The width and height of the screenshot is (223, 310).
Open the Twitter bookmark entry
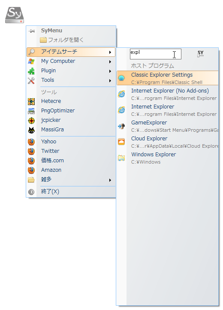pyautogui.click(x=71, y=151)
